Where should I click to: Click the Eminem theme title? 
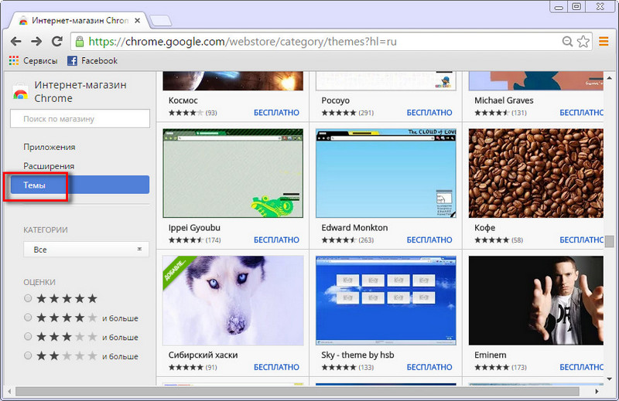(490, 355)
